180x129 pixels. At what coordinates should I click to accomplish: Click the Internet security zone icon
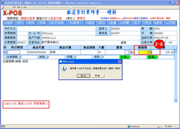(129, 126)
